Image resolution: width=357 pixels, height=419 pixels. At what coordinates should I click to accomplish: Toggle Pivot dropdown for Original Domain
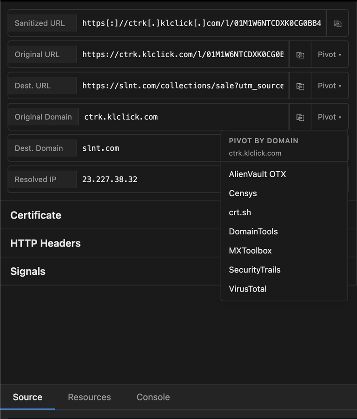pyautogui.click(x=330, y=117)
